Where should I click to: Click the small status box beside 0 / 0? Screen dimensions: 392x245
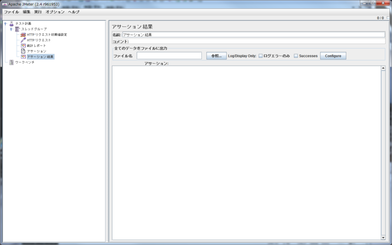click(388, 18)
